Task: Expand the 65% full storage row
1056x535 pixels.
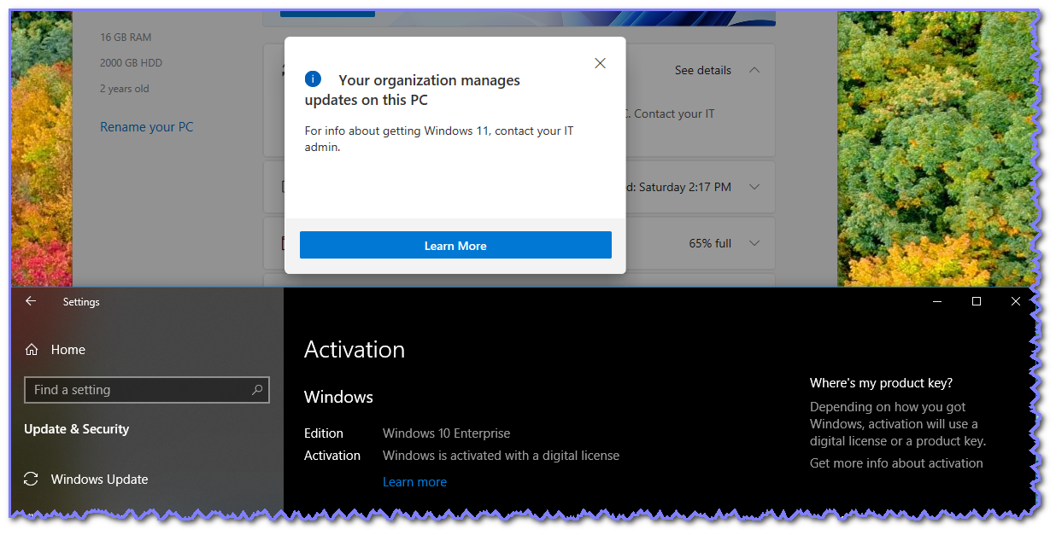Action: [x=754, y=243]
